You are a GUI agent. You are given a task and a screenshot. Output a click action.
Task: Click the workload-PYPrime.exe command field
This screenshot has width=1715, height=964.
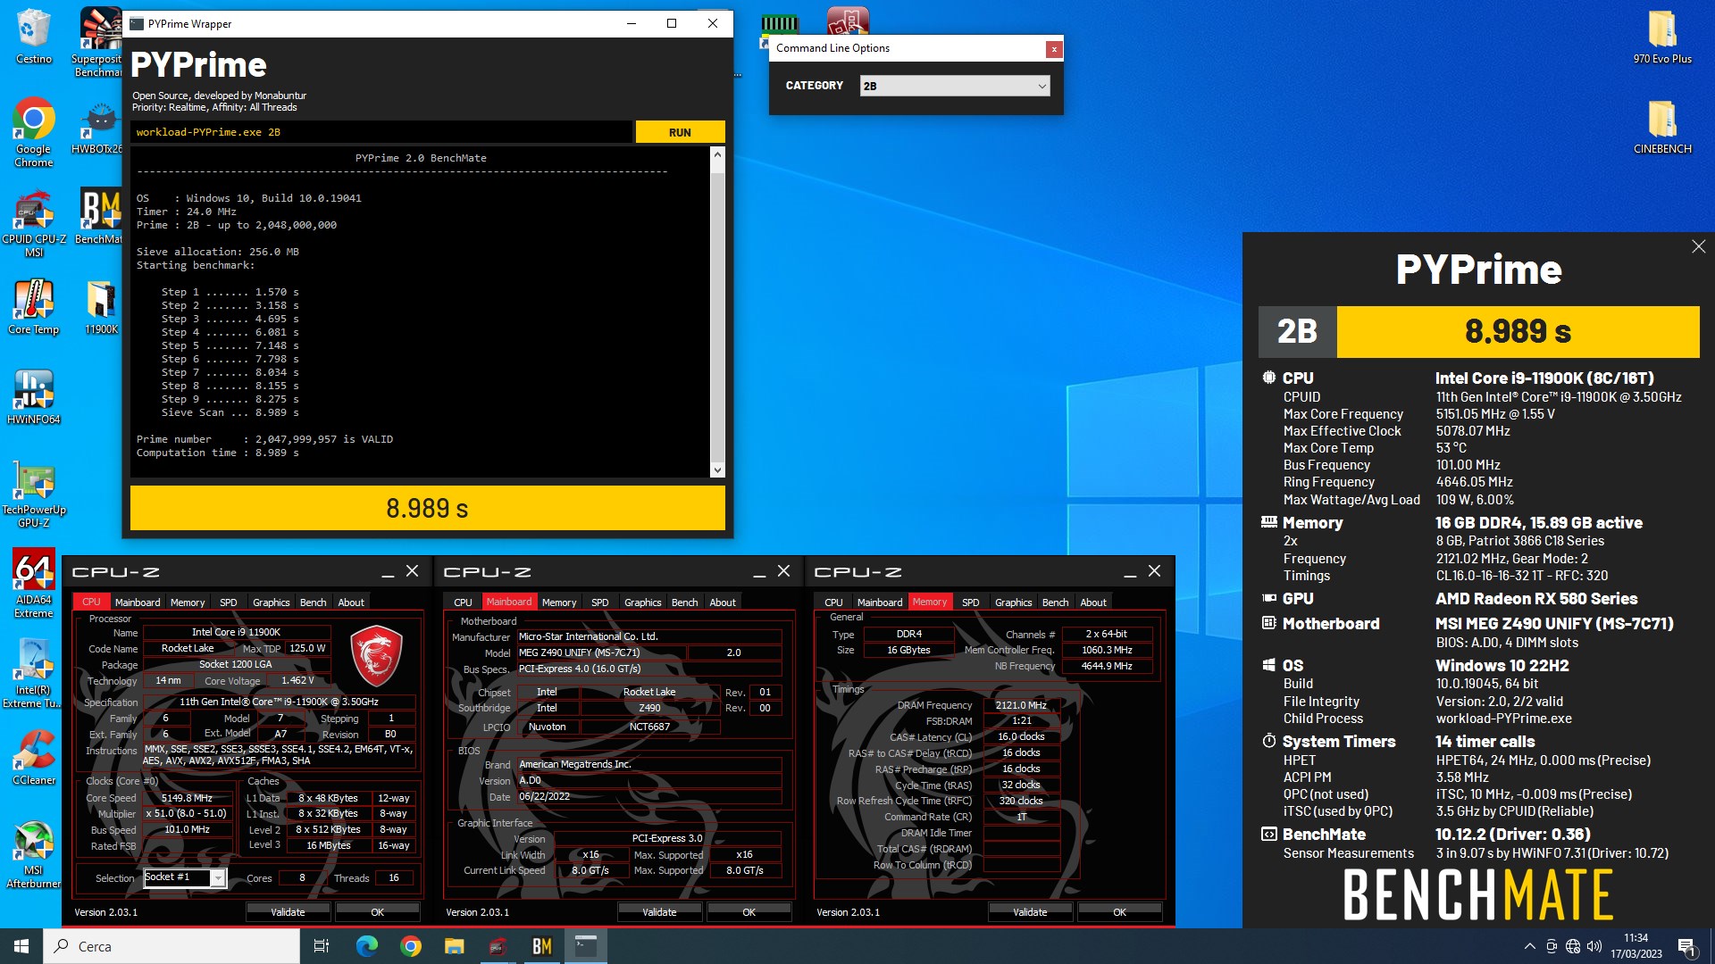(381, 132)
